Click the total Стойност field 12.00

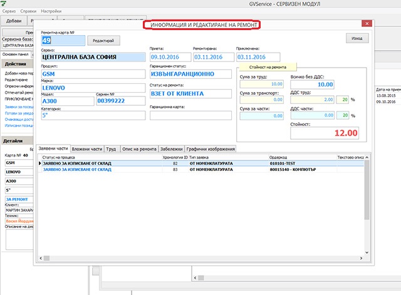[325, 133]
